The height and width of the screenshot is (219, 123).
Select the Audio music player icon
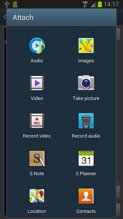(x=37, y=46)
